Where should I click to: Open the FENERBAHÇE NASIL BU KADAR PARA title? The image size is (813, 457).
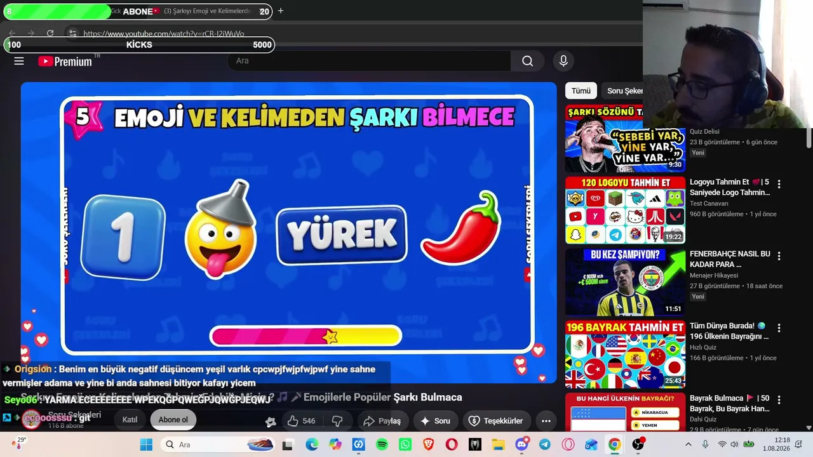(730, 259)
